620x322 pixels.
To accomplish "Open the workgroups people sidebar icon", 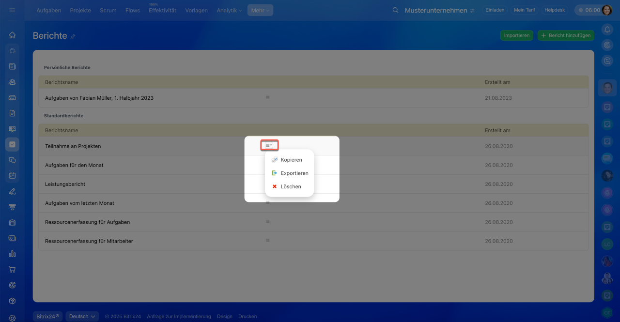I will (x=12, y=82).
